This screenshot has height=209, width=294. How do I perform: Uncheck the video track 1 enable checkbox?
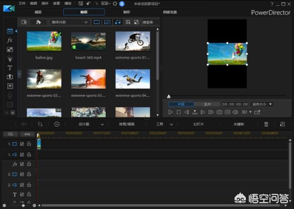coord(22,144)
